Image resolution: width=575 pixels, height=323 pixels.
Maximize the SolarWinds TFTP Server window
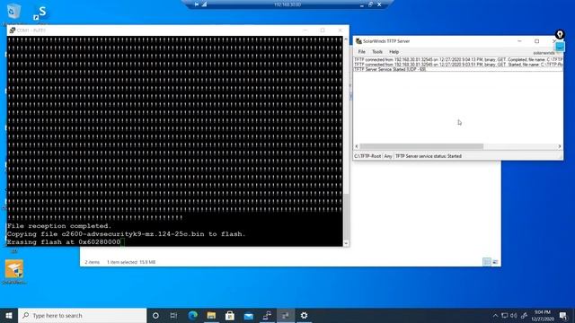(x=537, y=41)
